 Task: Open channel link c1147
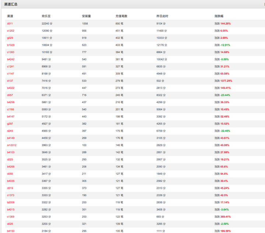pyautogui.click(x=10, y=74)
